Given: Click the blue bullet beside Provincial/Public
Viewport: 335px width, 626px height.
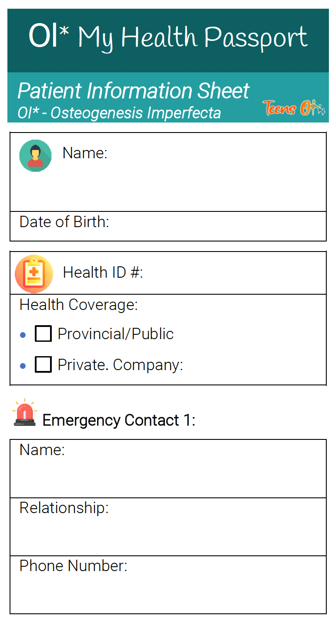Looking at the screenshot, I should coord(23,335).
